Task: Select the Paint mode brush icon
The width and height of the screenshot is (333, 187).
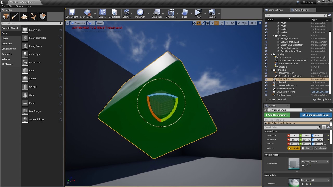Action: (15, 16)
